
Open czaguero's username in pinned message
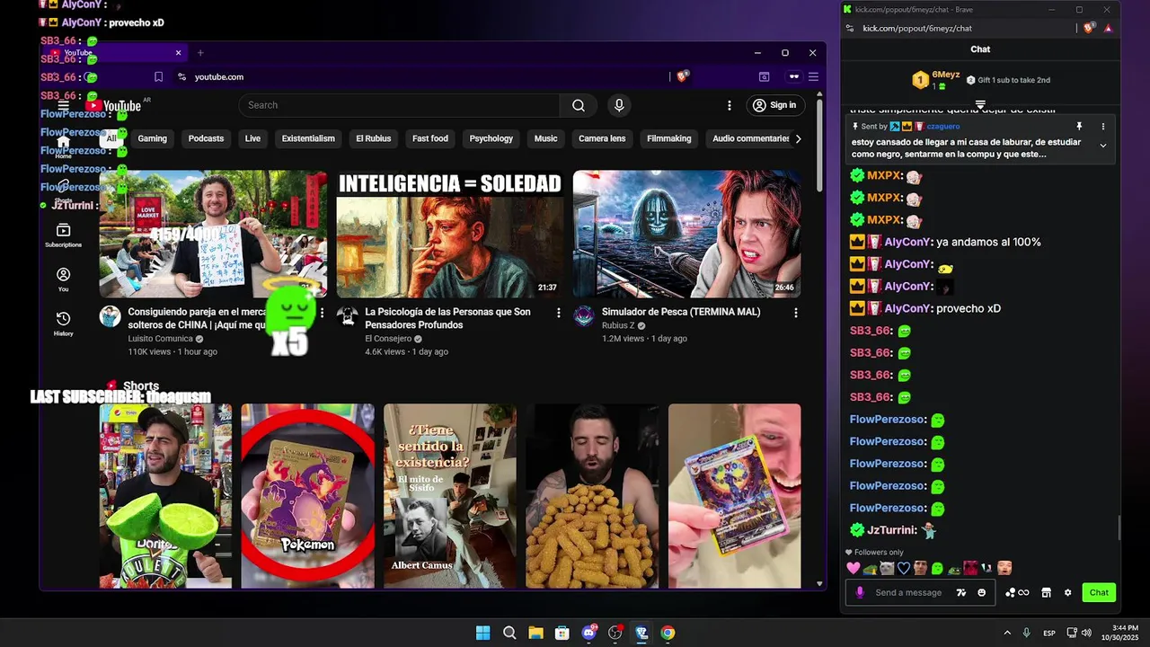pos(943,127)
